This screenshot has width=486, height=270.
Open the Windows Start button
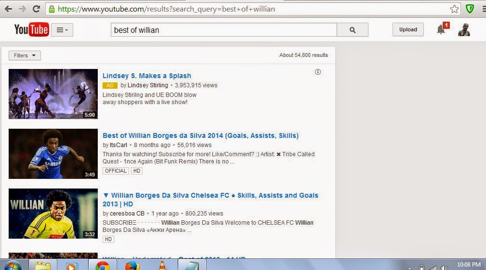coord(13,266)
